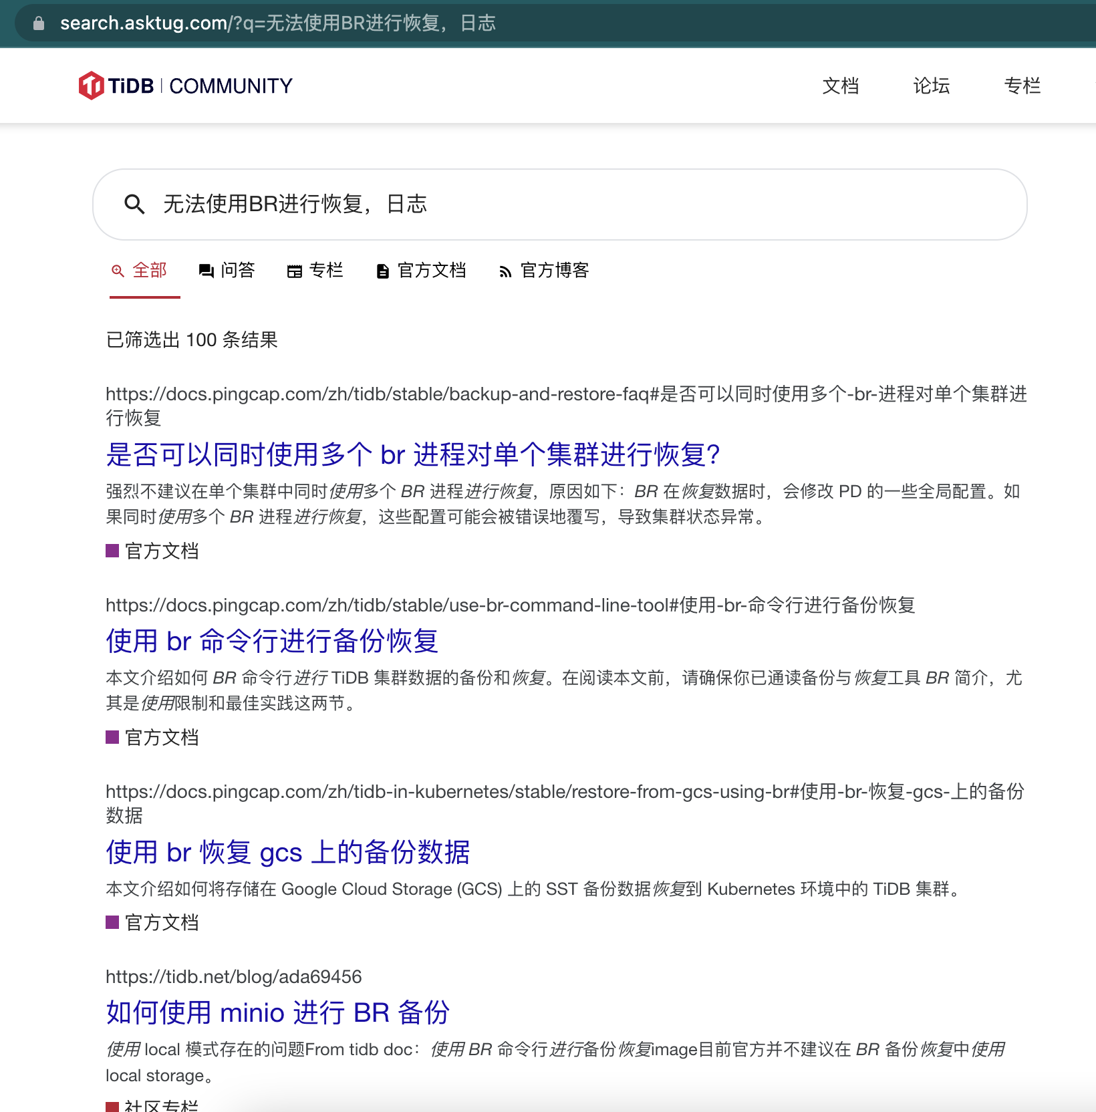Click 官方文档 tag under the 命令行备份恢复 result
The width and height of the screenshot is (1096, 1112).
tap(152, 737)
